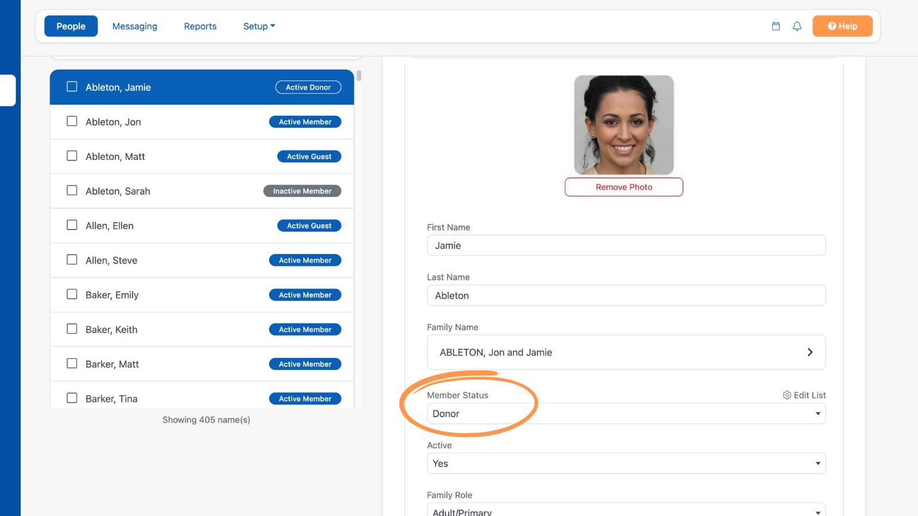Screen dimensions: 918x516
Task: Check the box for Allen, Ellen
Action: 72,225
